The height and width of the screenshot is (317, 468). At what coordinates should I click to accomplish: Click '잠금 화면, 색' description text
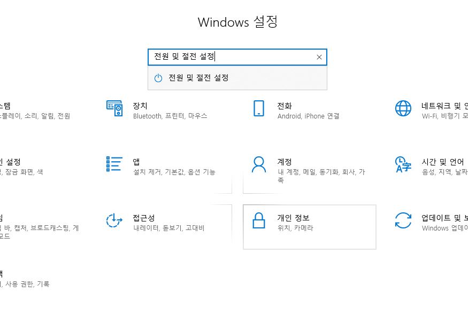point(24,172)
